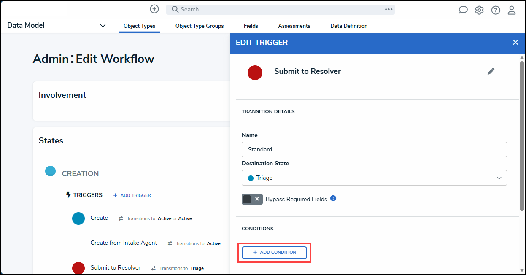Click the red Submit to Resolver trigger circle in panel
Image resolution: width=526 pixels, height=275 pixels.
tap(255, 73)
